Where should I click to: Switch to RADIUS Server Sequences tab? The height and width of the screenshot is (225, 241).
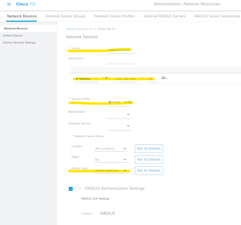pyautogui.click(x=217, y=16)
